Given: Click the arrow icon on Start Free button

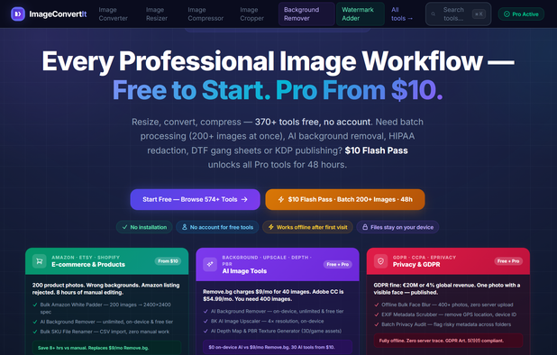Looking at the screenshot, I should click(x=244, y=199).
